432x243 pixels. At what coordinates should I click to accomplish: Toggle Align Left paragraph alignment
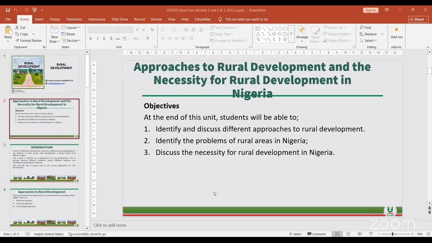tap(163, 38)
